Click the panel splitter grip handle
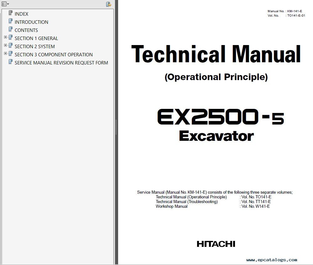Viewport: 313px width, 265px height. point(116,127)
